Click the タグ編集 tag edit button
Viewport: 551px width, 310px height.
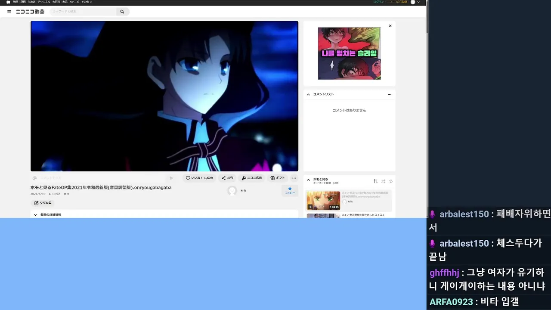click(x=43, y=203)
